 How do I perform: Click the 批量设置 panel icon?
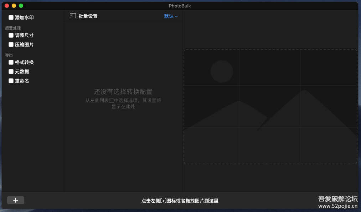[x=73, y=16]
